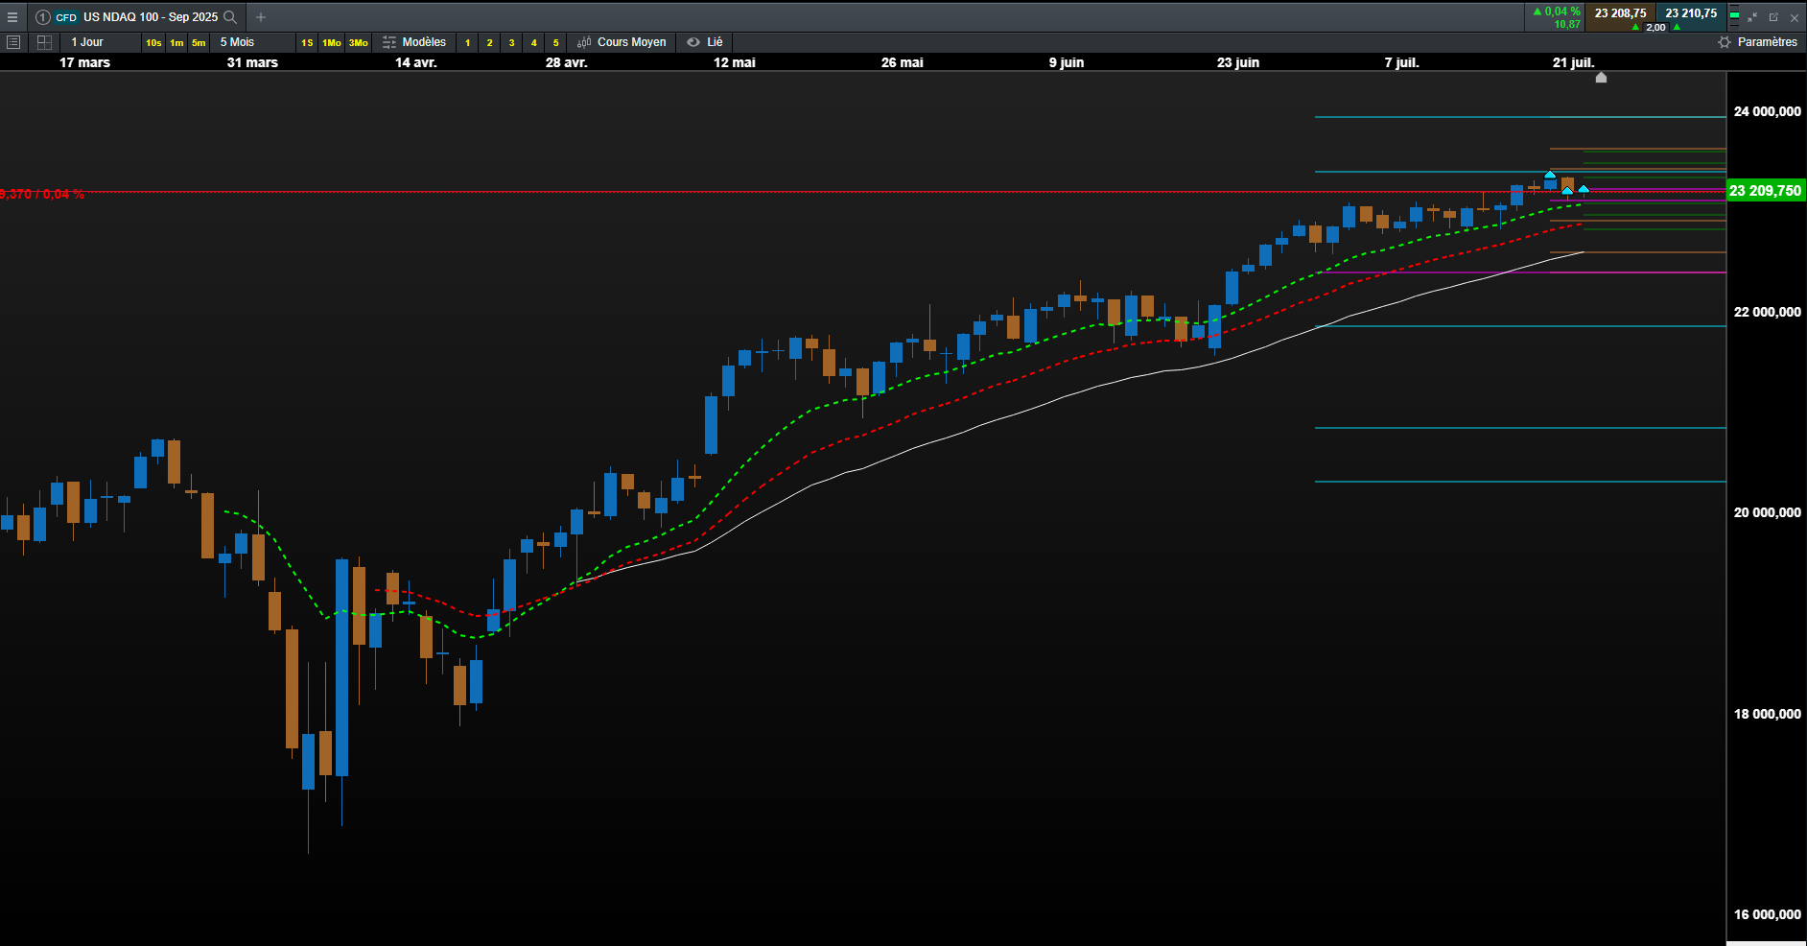Click the 7 juil. date label
1807x946 pixels.
click(x=1402, y=62)
